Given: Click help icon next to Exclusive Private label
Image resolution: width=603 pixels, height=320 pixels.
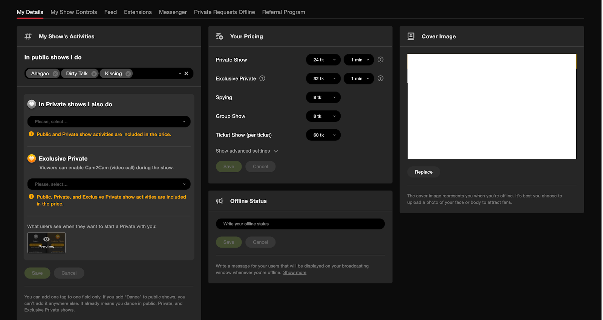Looking at the screenshot, I should (262, 78).
